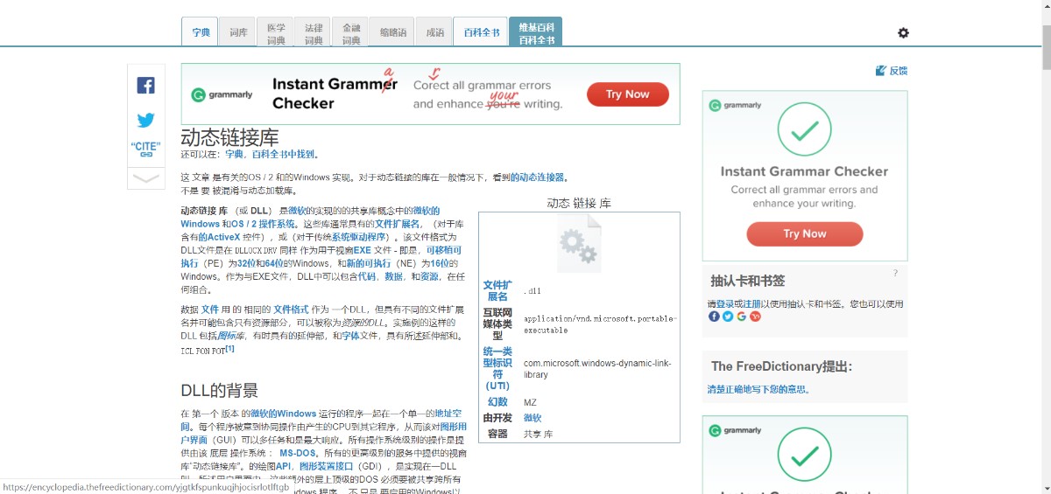The image size is (1051, 494).
Task: Open the EXE link
Action: [x=361, y=250]
